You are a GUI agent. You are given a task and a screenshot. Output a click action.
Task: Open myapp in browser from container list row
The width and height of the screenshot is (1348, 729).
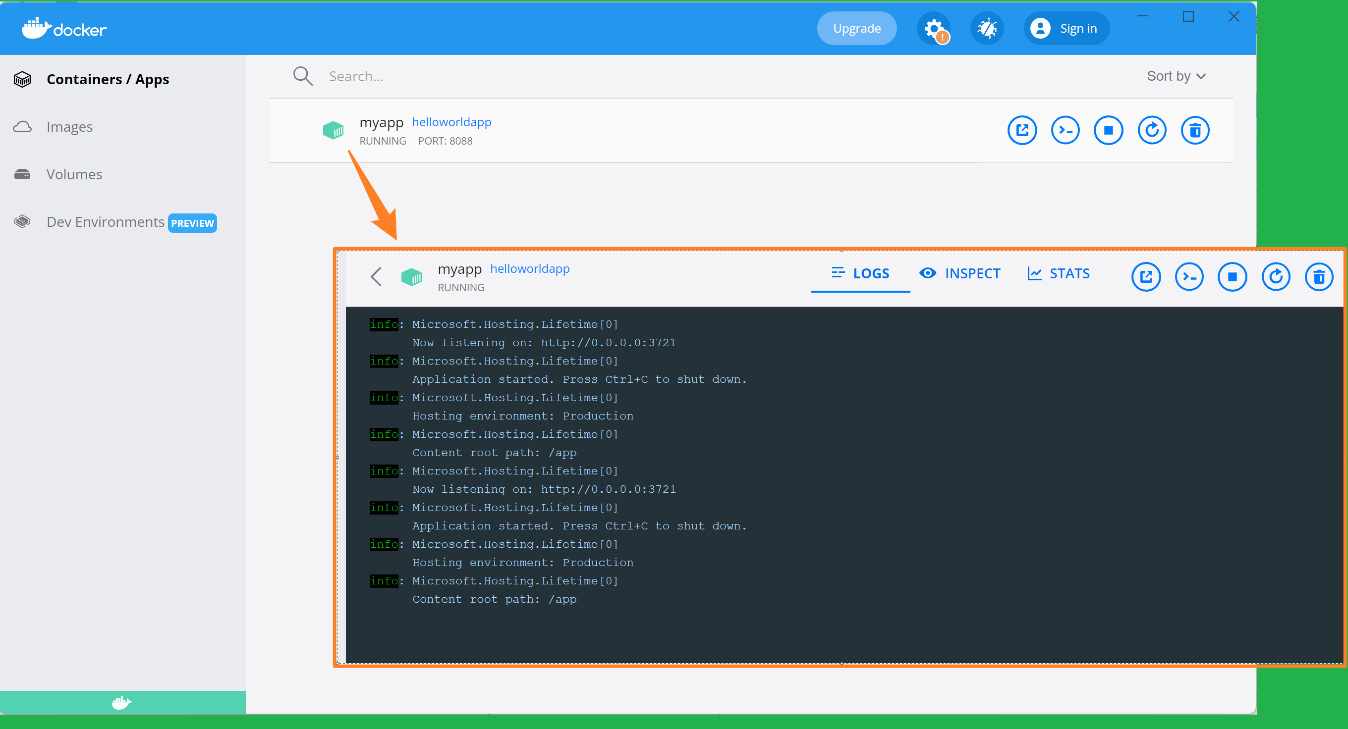tap(1021, 130)
